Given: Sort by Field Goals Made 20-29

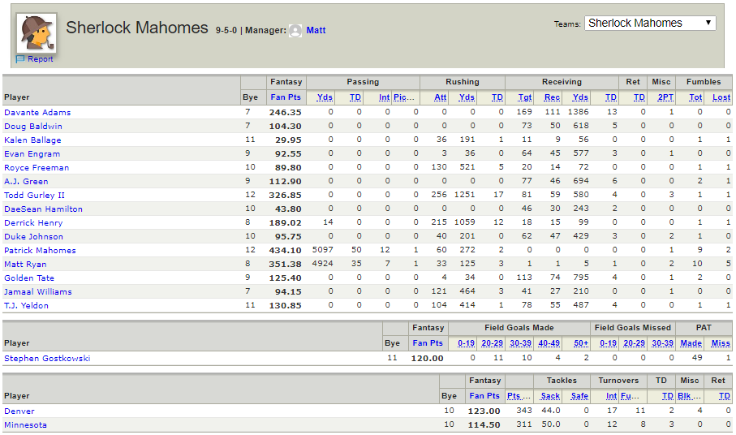Looking at the screenshot, I should [x=492, y=343].
